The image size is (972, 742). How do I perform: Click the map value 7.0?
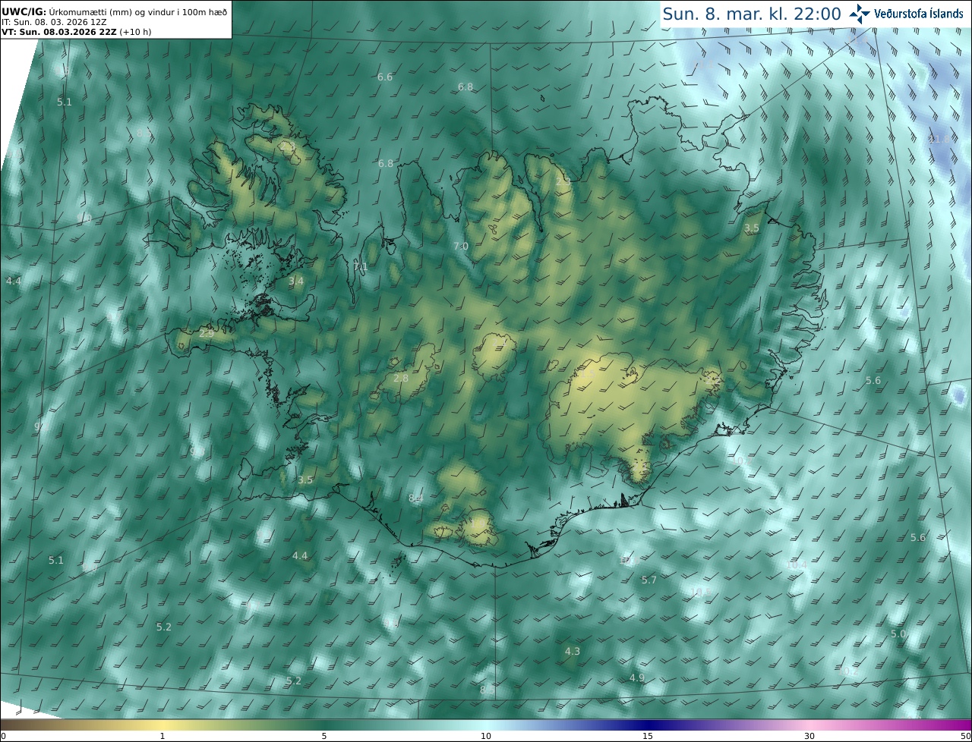[461, 247]
